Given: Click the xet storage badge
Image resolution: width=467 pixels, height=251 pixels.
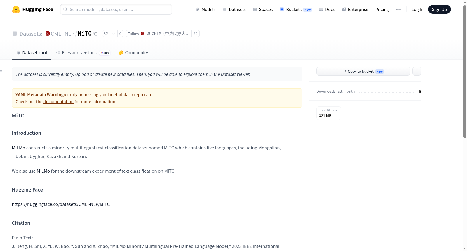Looking at the screenshot, I should click(105, 53).
